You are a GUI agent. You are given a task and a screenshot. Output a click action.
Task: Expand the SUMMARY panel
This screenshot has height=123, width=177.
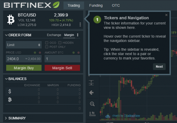[x=6, y=118]
